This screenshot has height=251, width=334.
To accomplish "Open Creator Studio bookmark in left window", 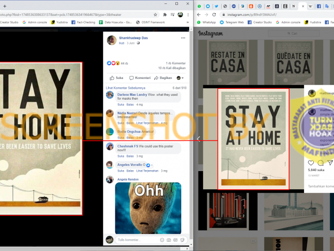I will click(x=9, y=22).
